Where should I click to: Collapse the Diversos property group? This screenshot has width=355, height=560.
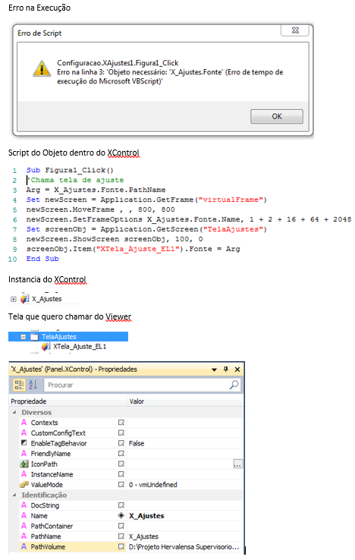(14, 412)
